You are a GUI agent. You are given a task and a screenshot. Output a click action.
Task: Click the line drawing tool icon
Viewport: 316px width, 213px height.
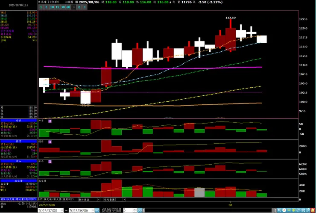click(308, 210)
